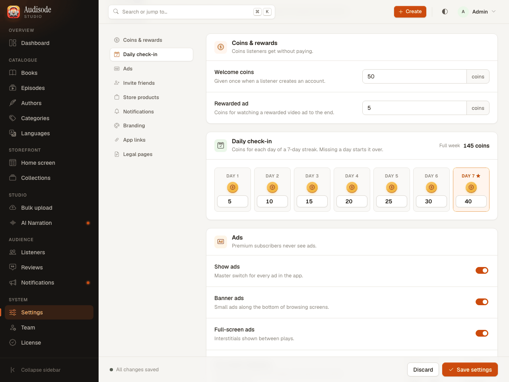Screen dimensions: 509x382
Task: Open Collections in the sidebar
Action: coord(49,178)
